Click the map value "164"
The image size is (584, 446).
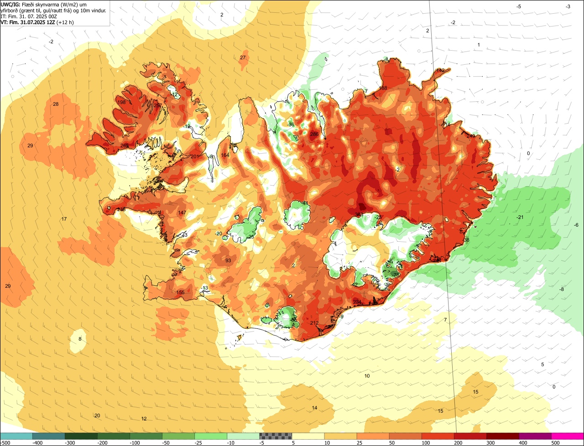[x=225, y=155]
